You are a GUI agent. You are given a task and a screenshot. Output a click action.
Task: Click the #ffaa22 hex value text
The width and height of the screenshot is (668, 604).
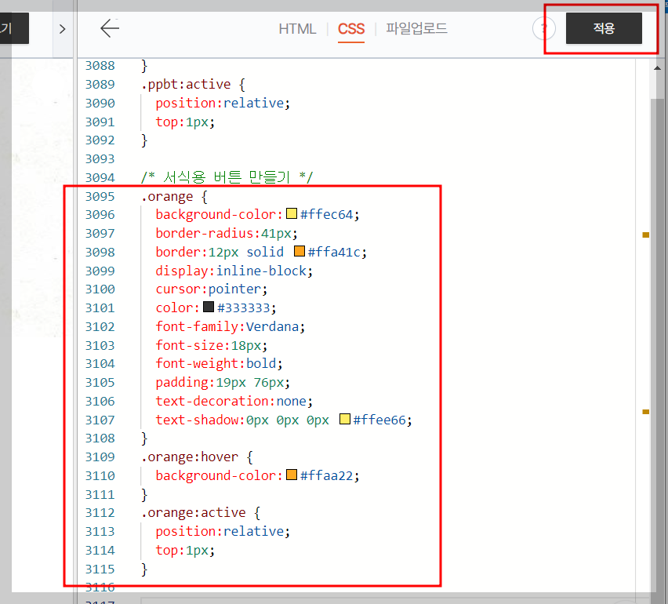pyautogui.click(x=327, y=475)
